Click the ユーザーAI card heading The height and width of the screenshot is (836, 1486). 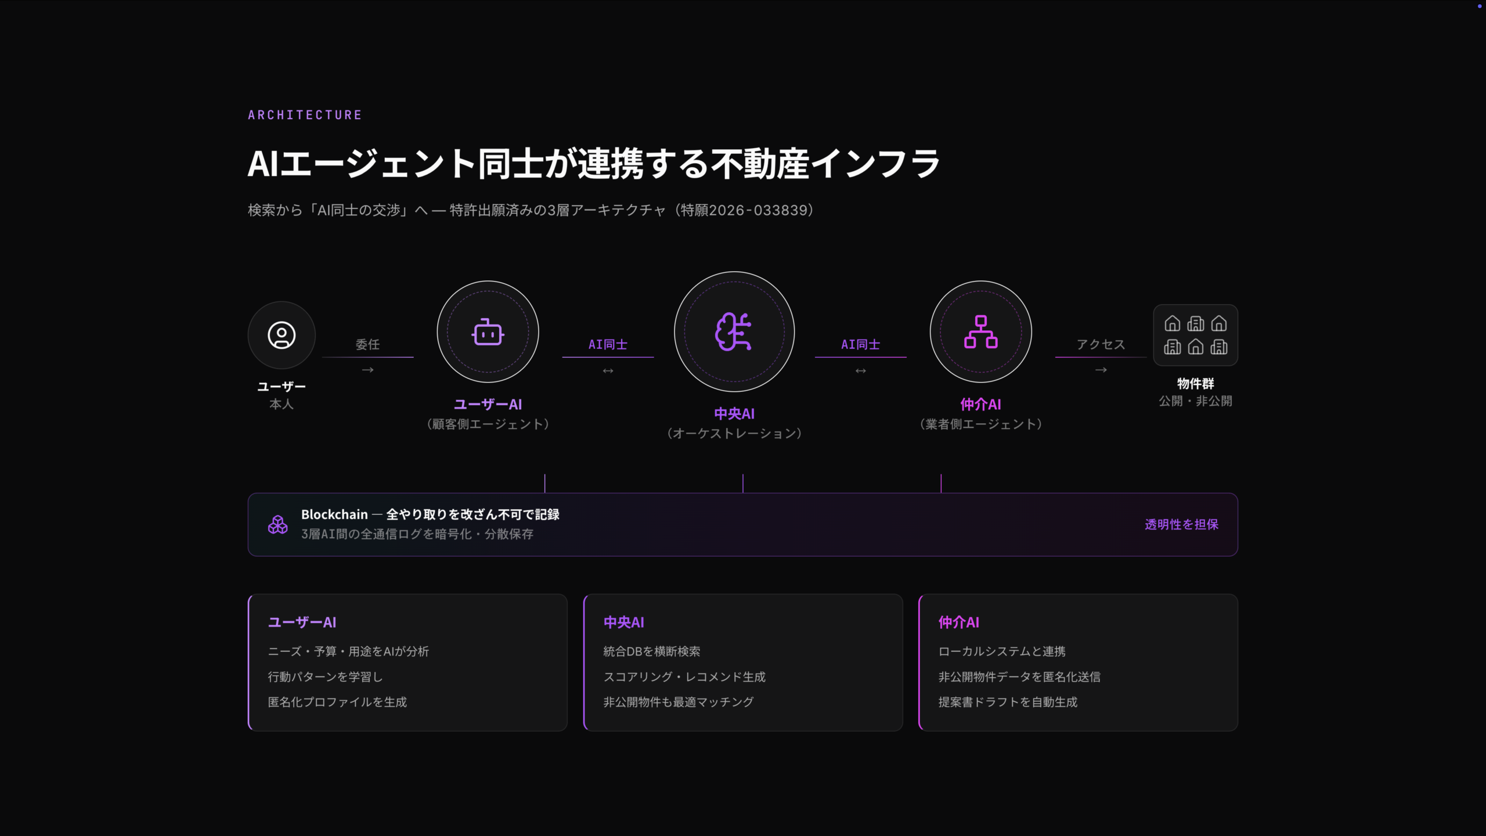pyautogui.click(x=302, y=622)
